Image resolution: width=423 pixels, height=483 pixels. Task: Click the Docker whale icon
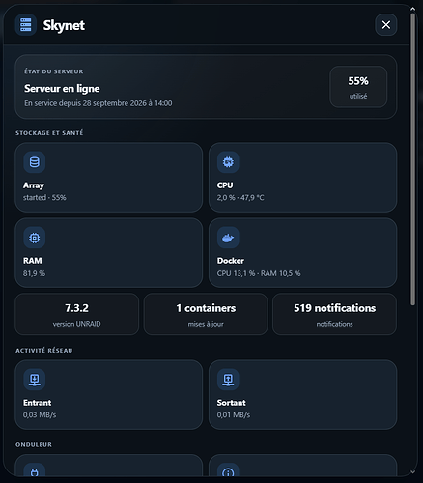click(228, 238)
